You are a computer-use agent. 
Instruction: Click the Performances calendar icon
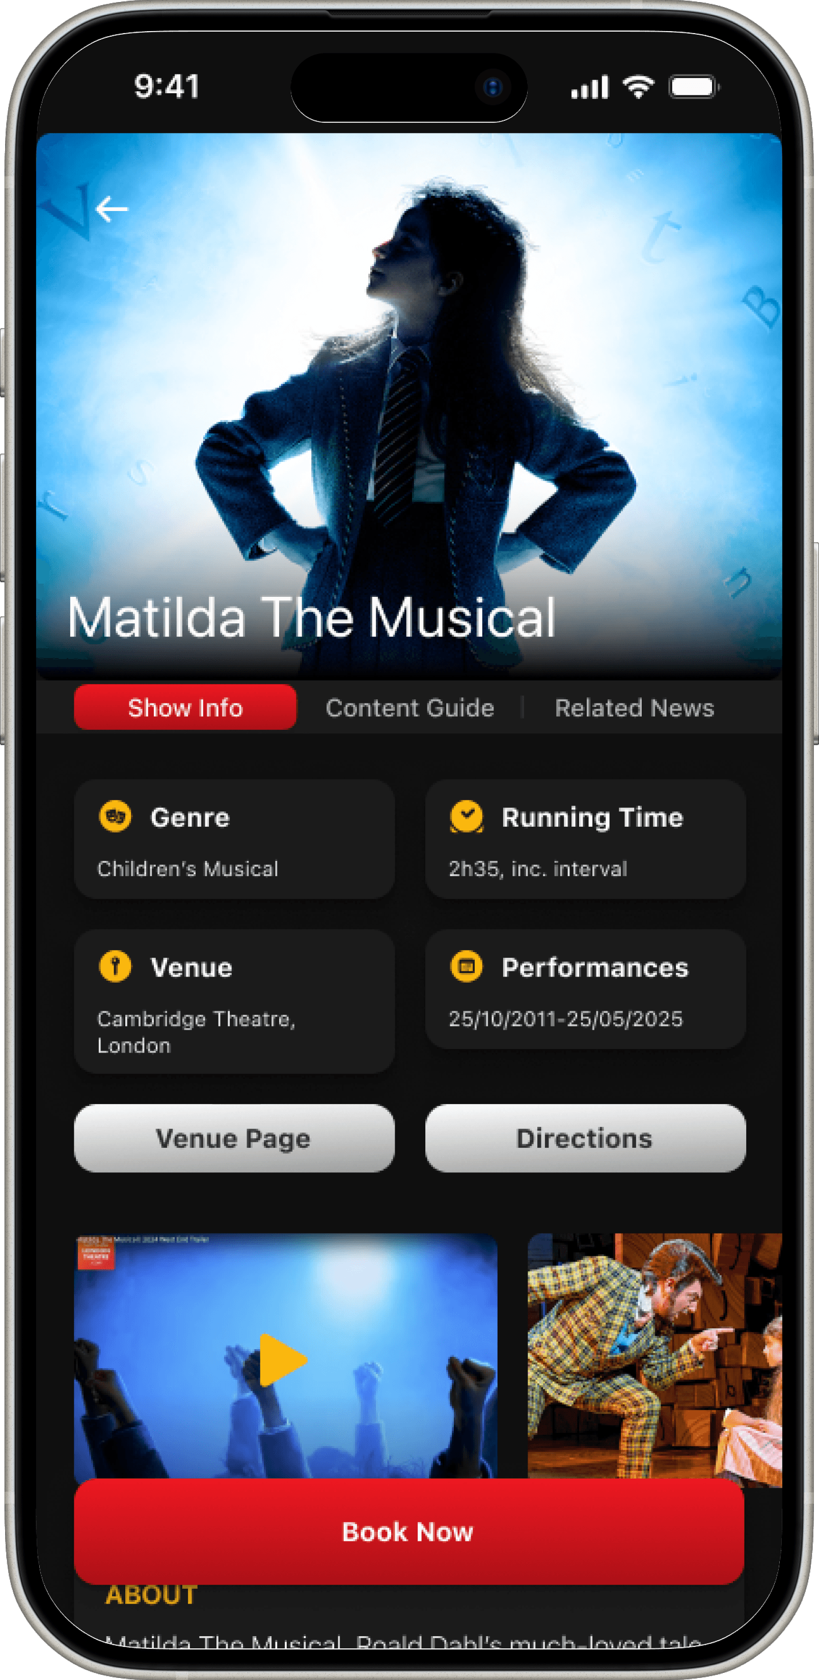click(x=467, y=966)
